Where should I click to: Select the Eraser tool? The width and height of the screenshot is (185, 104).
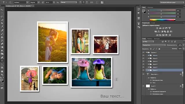pyautogui.click(x=2, y=44)
